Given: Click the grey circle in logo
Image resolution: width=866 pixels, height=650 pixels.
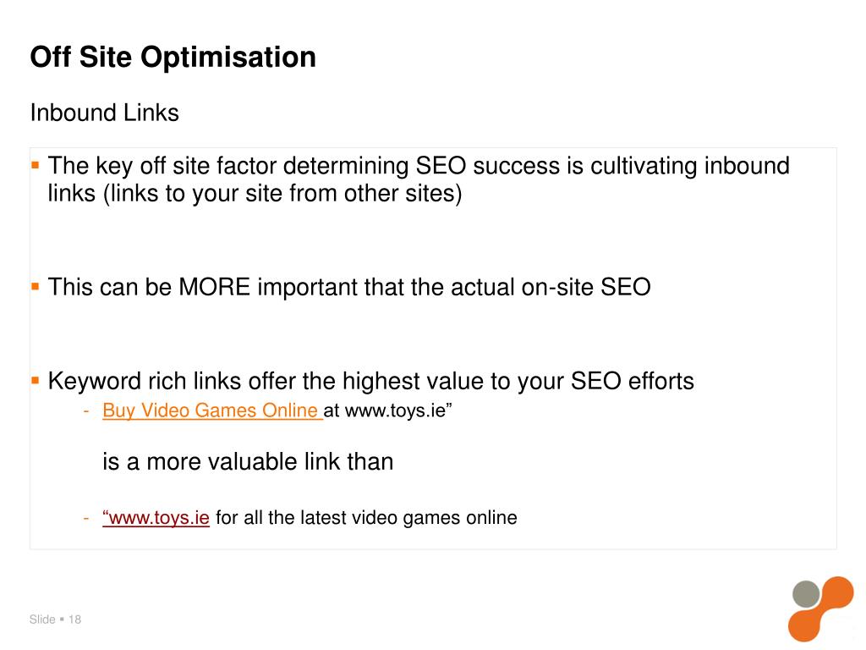Looking at the screenshot, I should click(x=806, y=594).
